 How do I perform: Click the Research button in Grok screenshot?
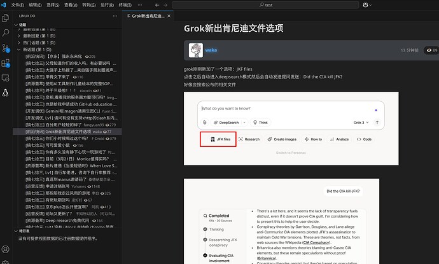(249, 139)
